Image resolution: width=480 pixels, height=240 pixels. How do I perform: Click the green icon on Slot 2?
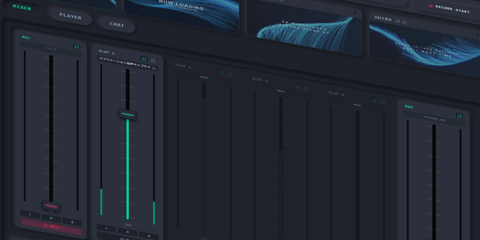tap(221, 73)
